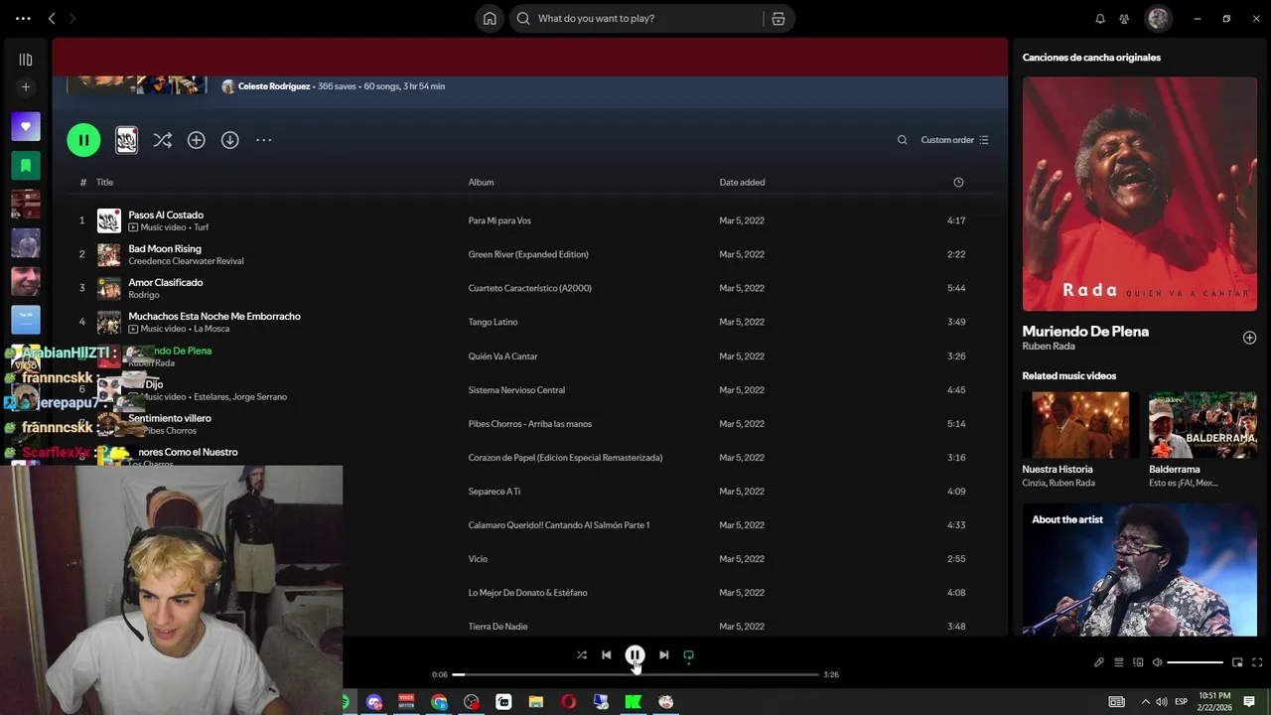
Task: Open the Muriendo De Plena title link
Action: 1085,331
